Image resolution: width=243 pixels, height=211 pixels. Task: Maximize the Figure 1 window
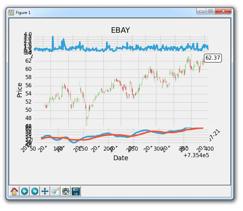point(211,11)
